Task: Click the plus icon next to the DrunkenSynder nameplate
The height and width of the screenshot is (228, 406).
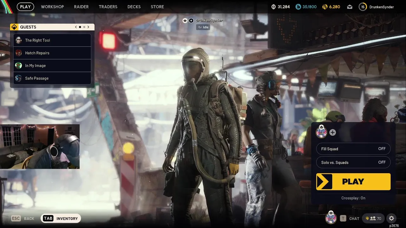Action: [x=191, y=21]
